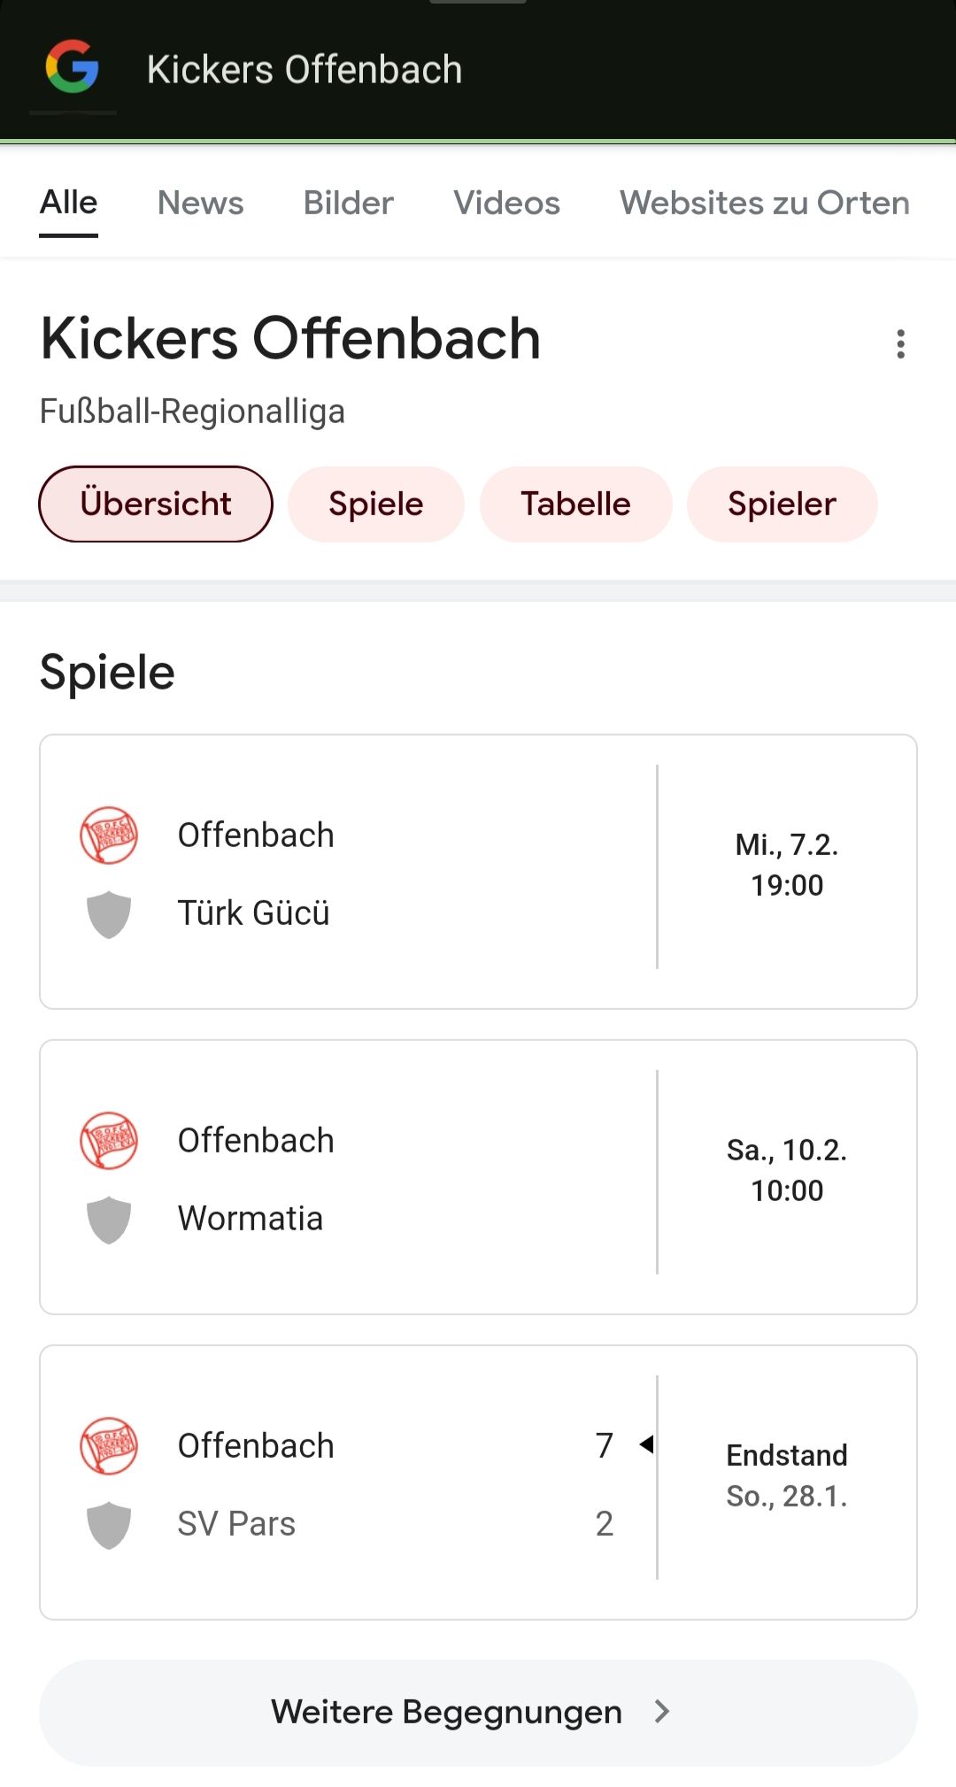The width and height of the screenshot is (956, 1787).
Task: Tap Offenbach crest in Wormatia match
Action: click(109, 1140)
